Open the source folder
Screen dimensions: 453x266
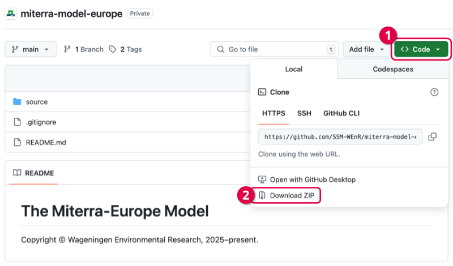37,102
